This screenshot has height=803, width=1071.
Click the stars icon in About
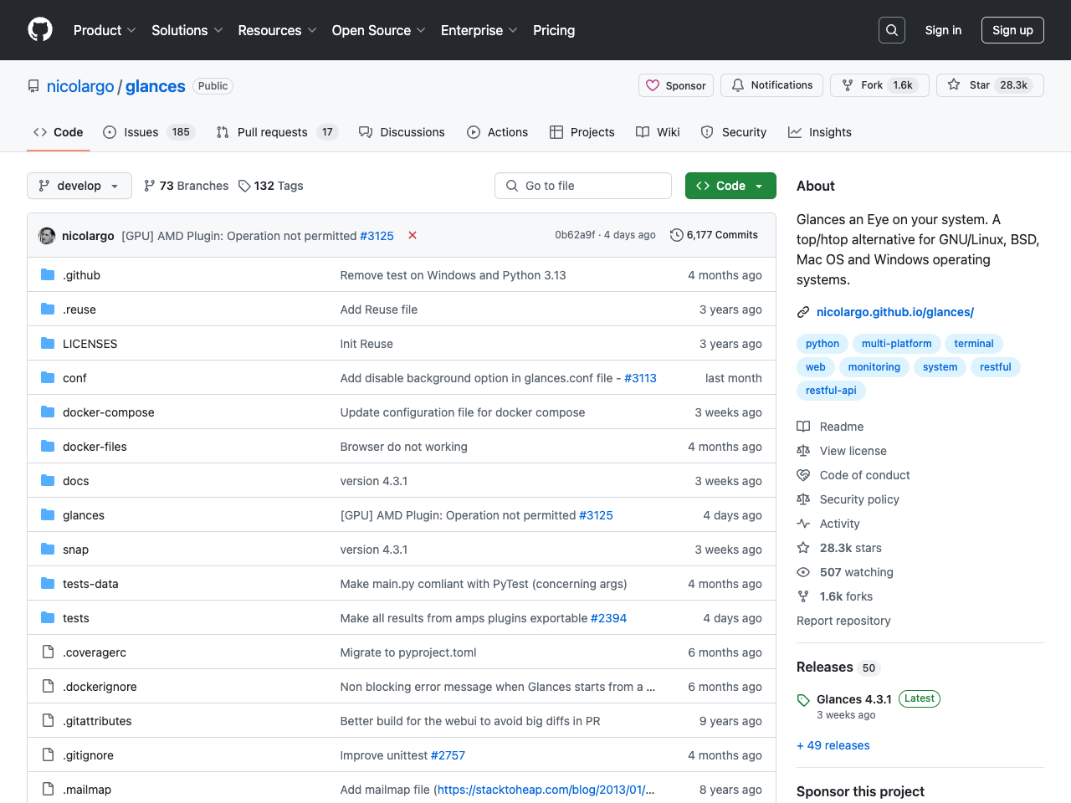803,548
